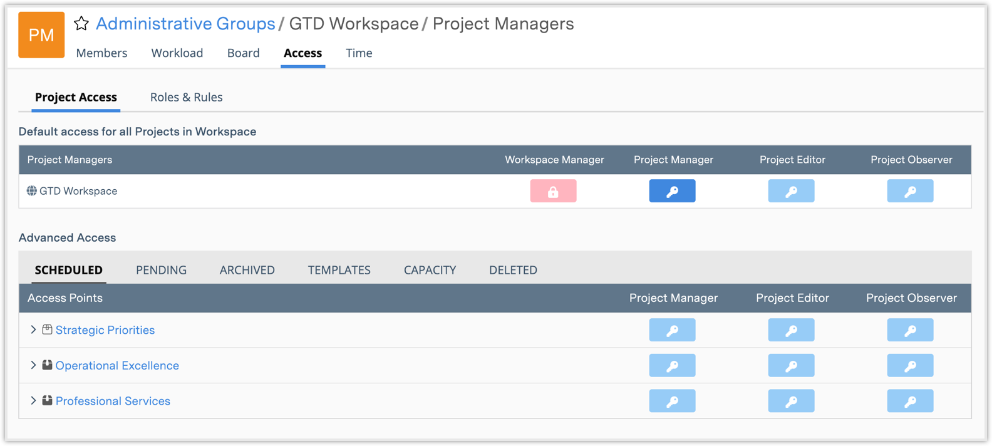This screenshot has width=992, height=446.
Task: Expand the Professional Services row
Action: (34, 401)
